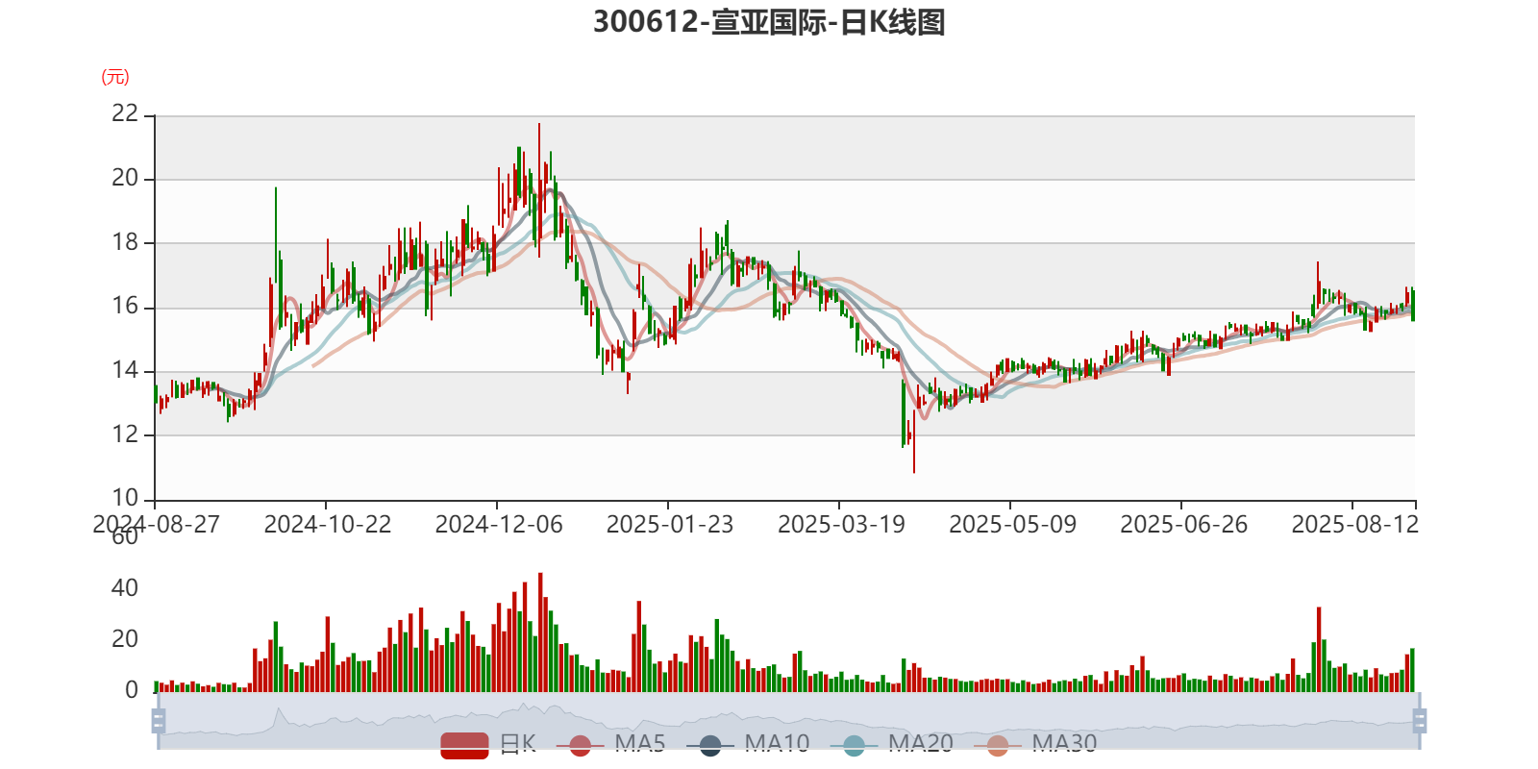1538x769 pixels.
Task: Click the price axis label 12
Action: click(x=125, y=434)
